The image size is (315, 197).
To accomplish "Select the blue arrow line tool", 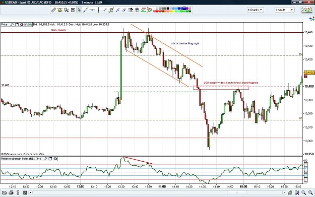I will pyautogui.click(x=118, y=10).
